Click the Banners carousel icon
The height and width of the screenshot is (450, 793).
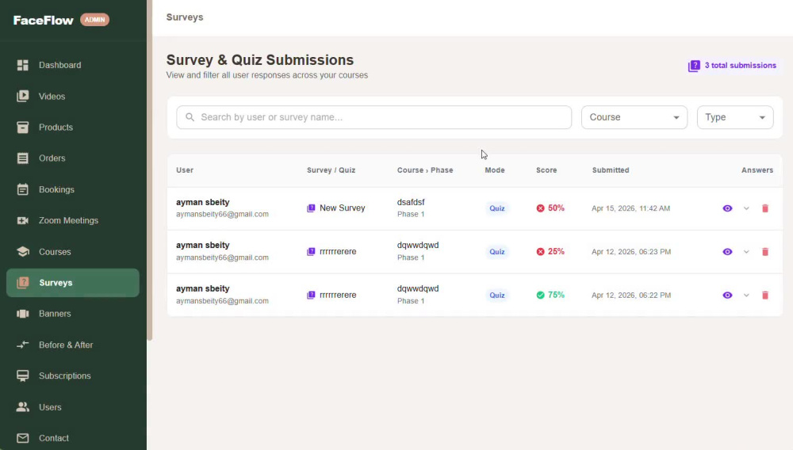click(x=23, y=314)
